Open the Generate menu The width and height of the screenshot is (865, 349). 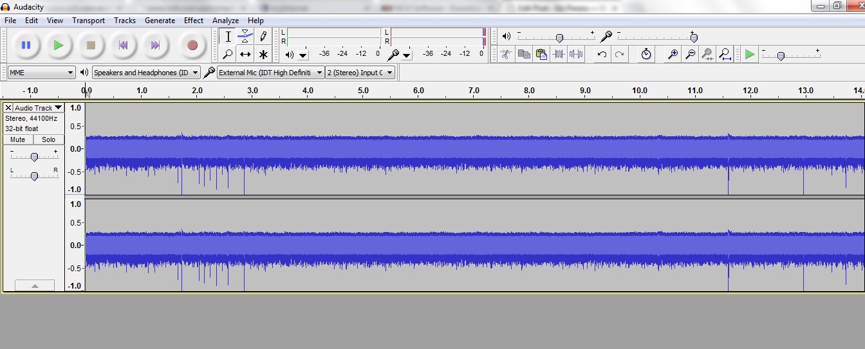pyautogui.click(x=160, y=21)
